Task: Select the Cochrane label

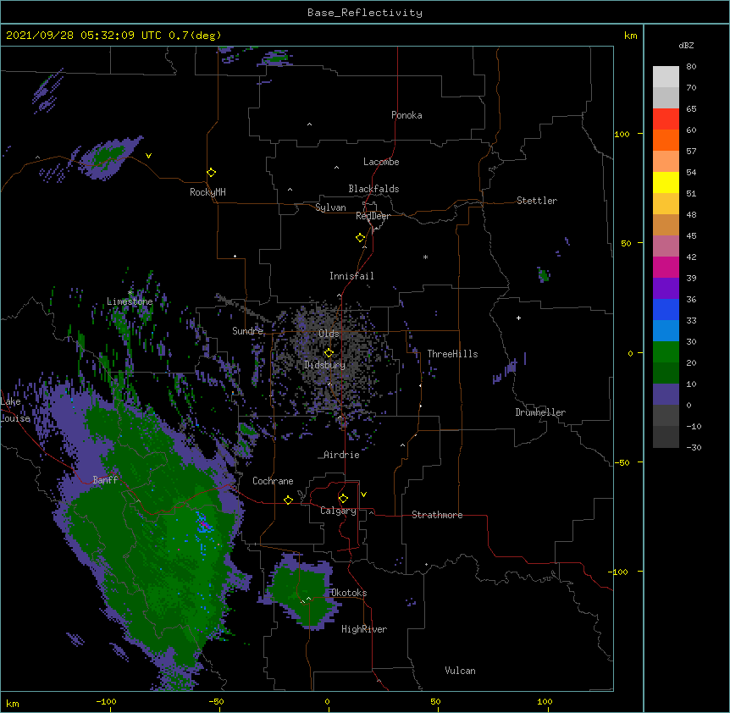Action: [273, 481]
